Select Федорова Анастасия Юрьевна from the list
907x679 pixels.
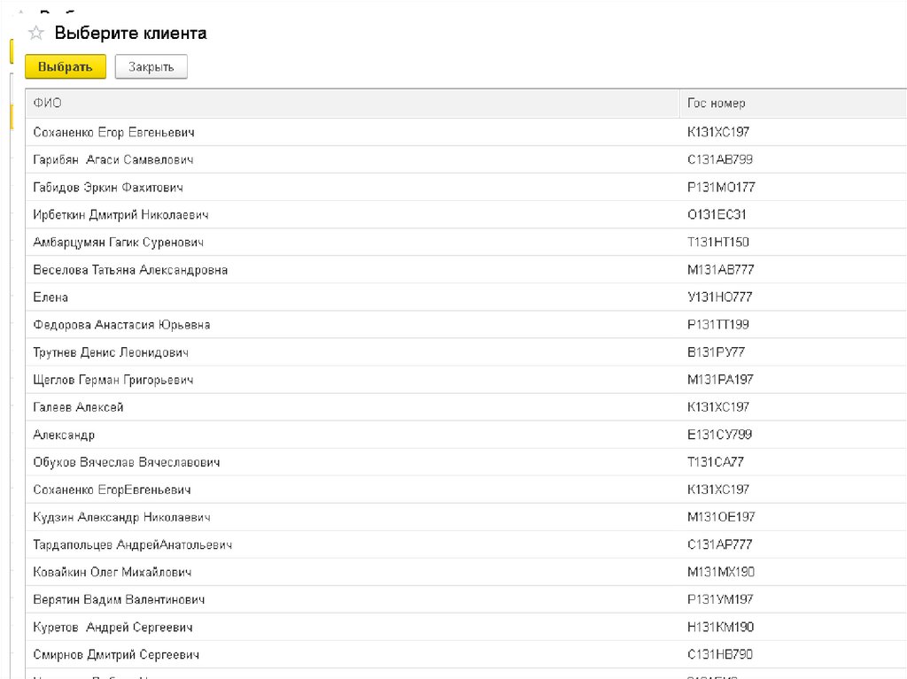(x=121, y=325)
